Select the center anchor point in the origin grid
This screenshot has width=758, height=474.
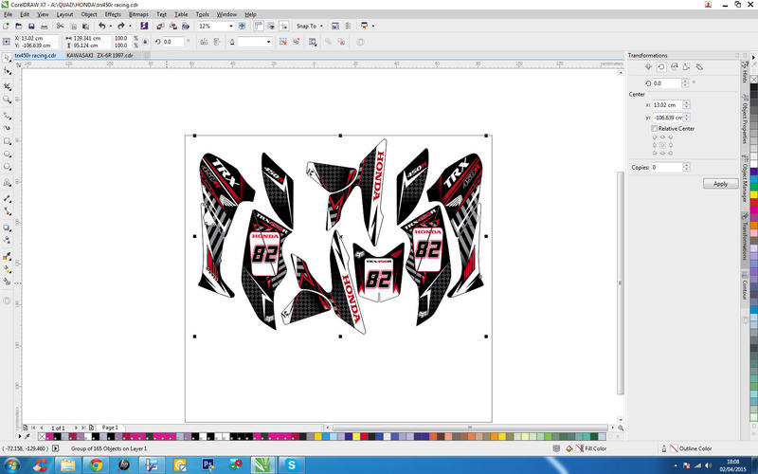[x=662, y=145]
